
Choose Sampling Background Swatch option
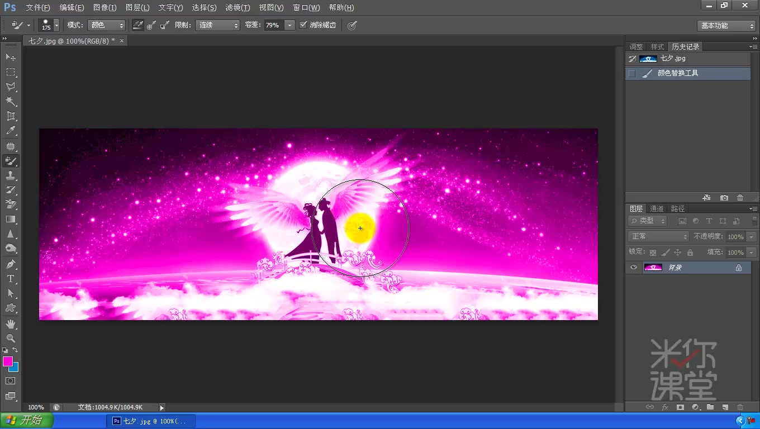tap(165, 25)
